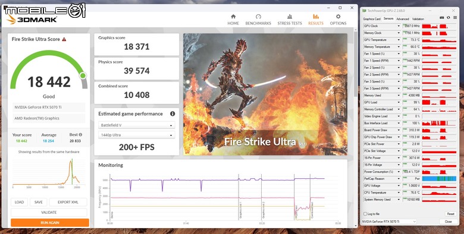Image resolution: width=464 pixels, height=234 pixels.
Task: Expand the Memory Clock sensor dropdown
Action: pyautogui.click(x=399, y=33)
